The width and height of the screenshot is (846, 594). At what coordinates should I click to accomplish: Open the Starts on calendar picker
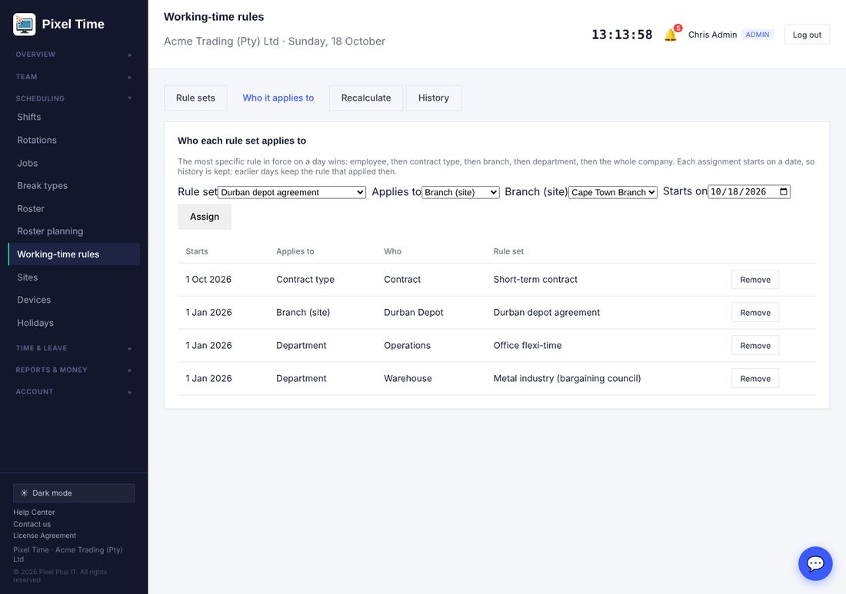[x=784, y=191]
